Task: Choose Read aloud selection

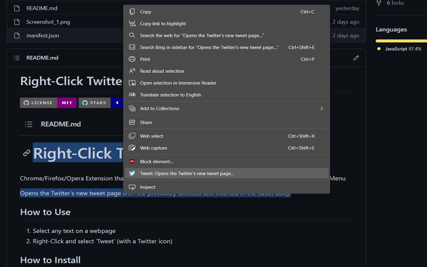Action: (x=227, y=71)
